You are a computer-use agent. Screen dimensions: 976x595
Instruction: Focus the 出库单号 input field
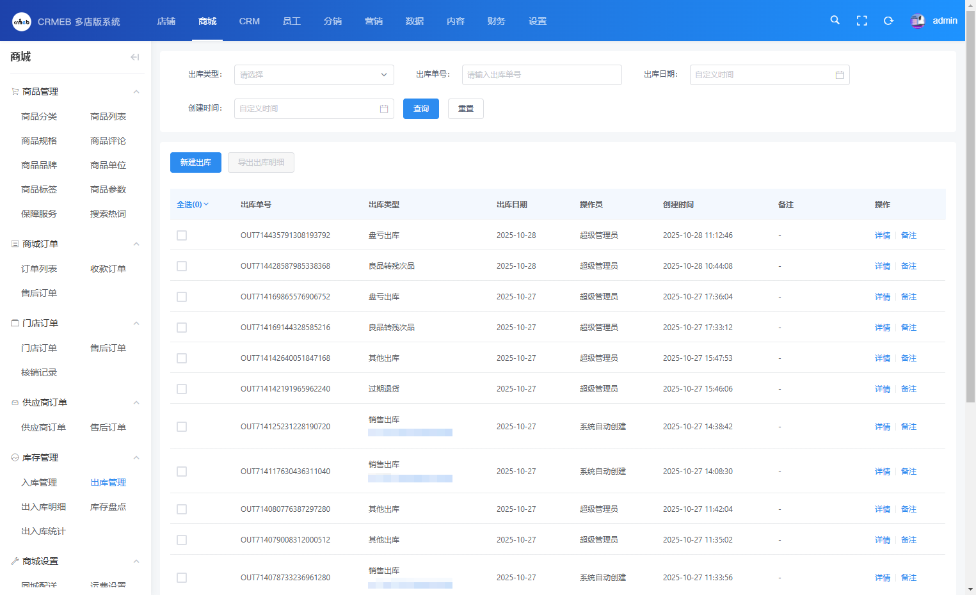(541, 75)
